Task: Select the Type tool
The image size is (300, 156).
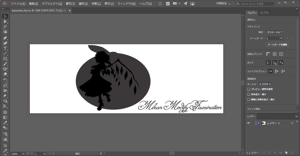Action: 5,48
